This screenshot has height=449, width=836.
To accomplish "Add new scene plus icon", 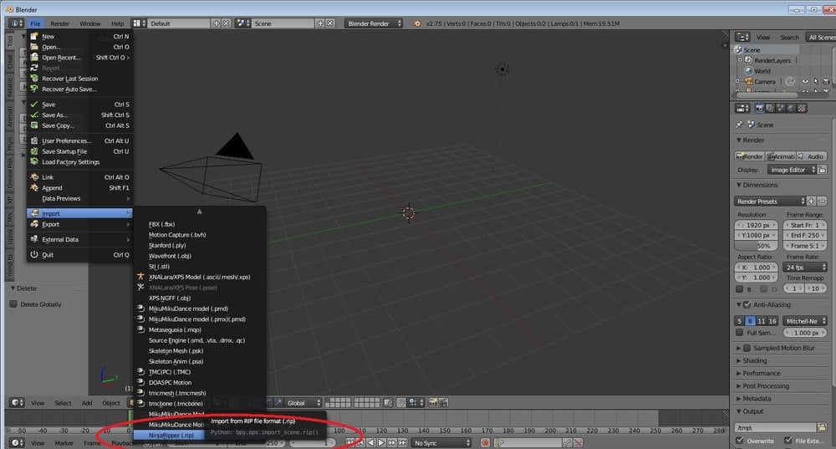I will tap(320, 23).
